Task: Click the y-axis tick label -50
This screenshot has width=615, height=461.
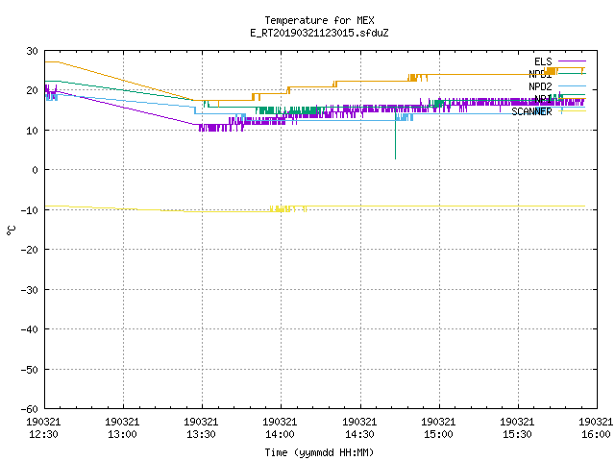Action: tap(30, 370)
